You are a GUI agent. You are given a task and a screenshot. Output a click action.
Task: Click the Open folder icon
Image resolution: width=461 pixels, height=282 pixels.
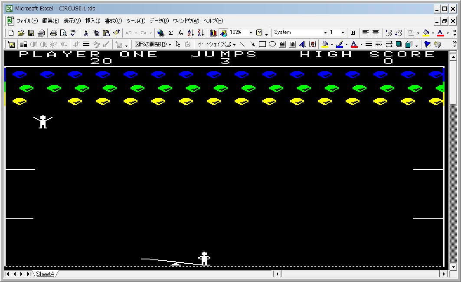click(x=21, y=33)
